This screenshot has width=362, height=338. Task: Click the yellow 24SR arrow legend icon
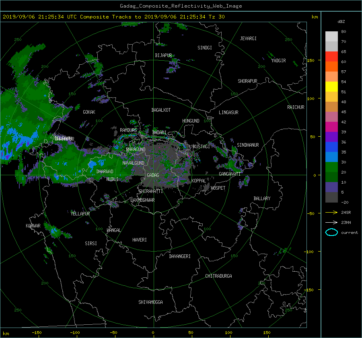click(331, 212)
